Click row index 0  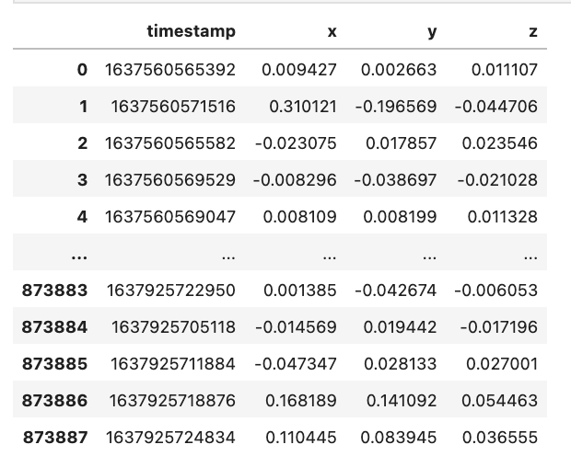click(82, 70)
